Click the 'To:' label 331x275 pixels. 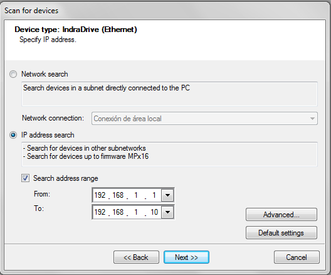pyautogui.click(x=39, y=208)
